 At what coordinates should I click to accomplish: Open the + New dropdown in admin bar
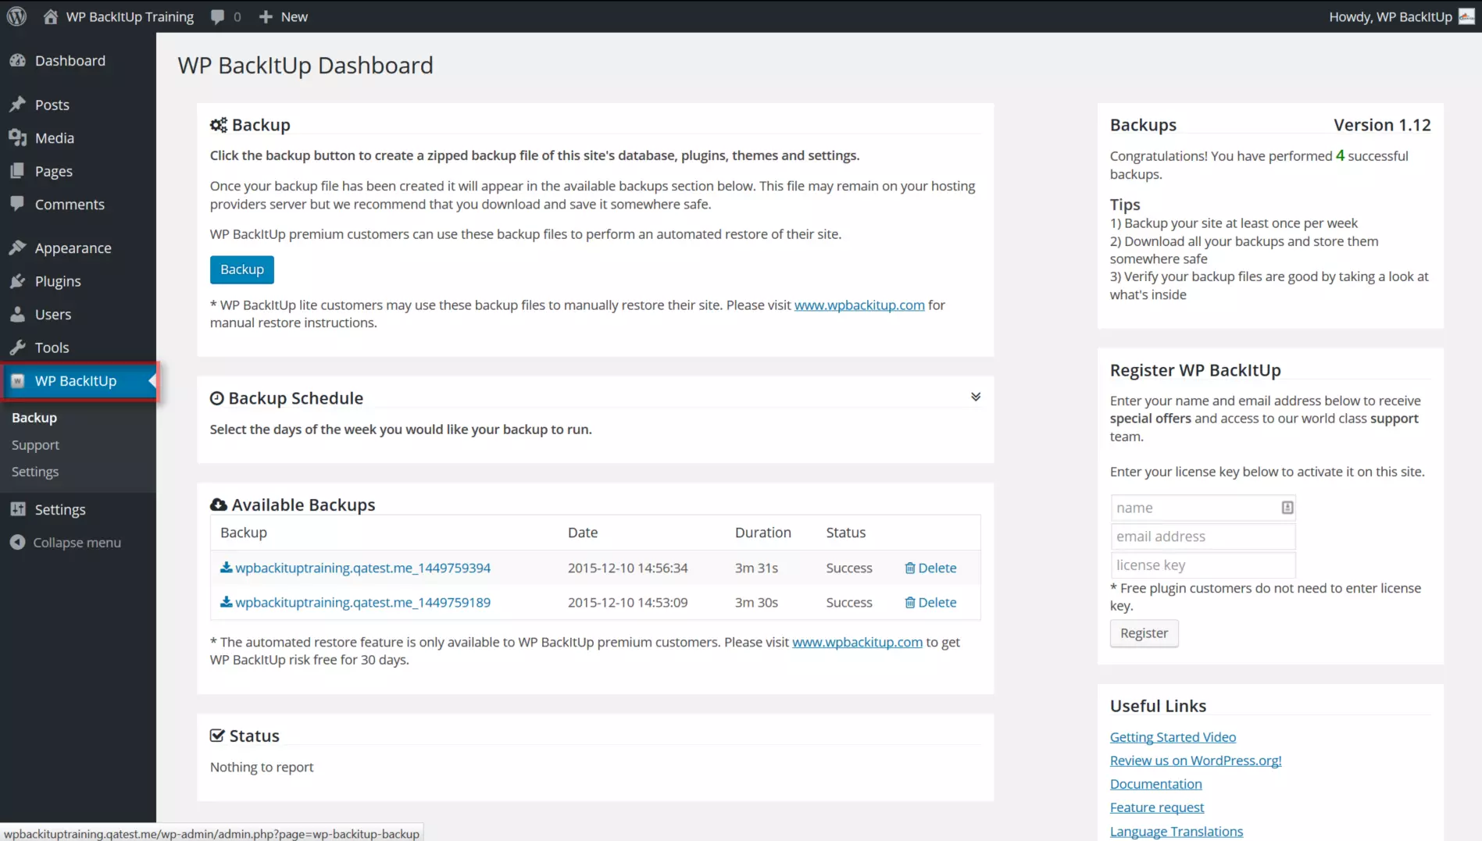282,16
